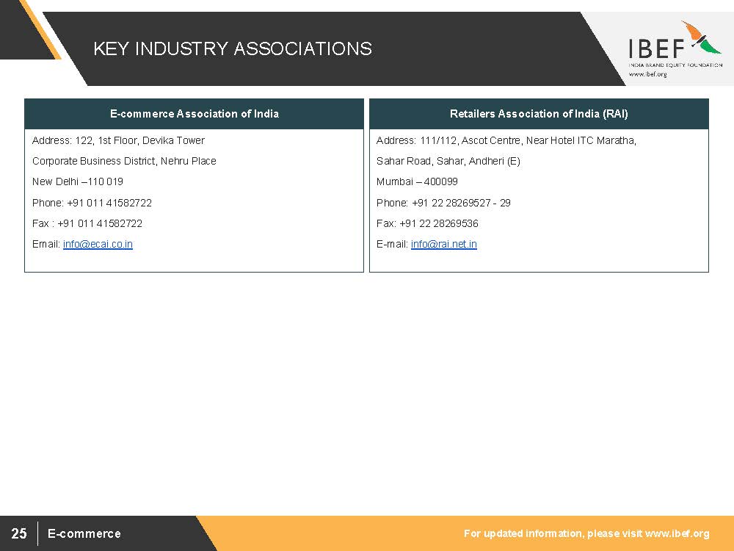
Task: Select 'Sahar Road, Sahar, Andheri (E)' line
Action: point(448,161)
